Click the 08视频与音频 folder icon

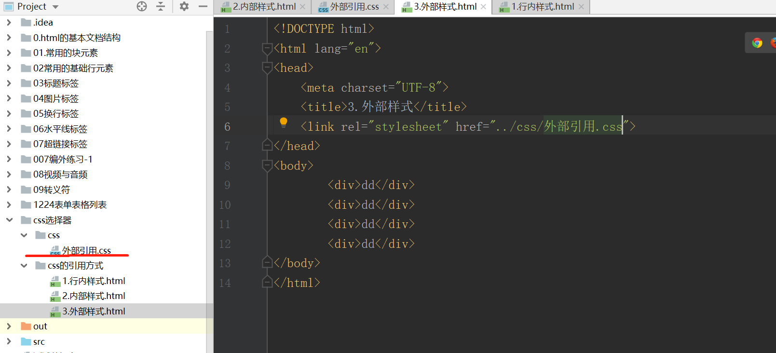tap(26, 175)
